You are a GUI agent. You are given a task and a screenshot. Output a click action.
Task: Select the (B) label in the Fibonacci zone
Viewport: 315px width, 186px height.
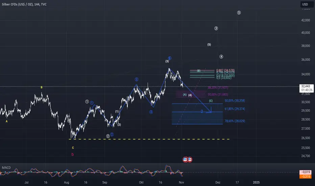point(199,71)
